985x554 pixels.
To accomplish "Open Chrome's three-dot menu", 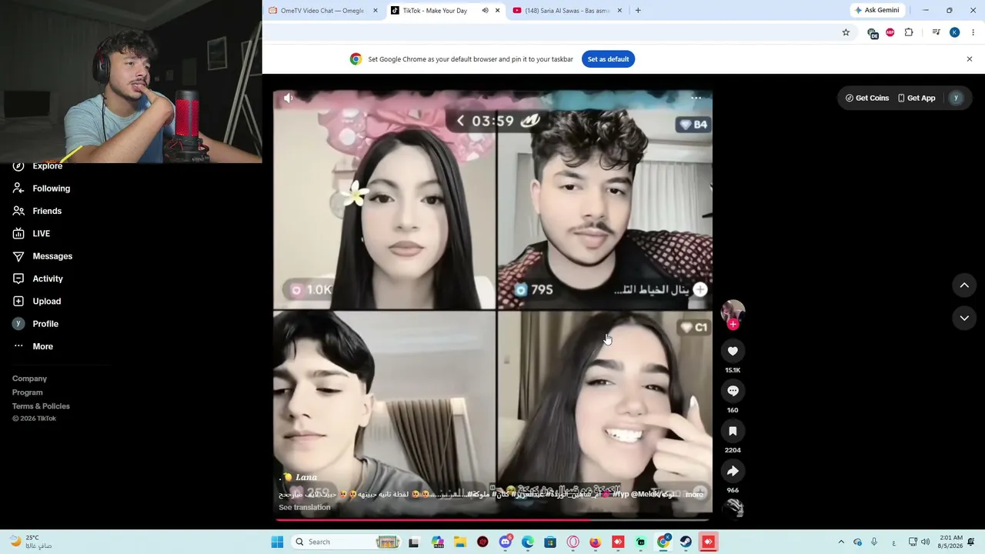I will (973, 32).
